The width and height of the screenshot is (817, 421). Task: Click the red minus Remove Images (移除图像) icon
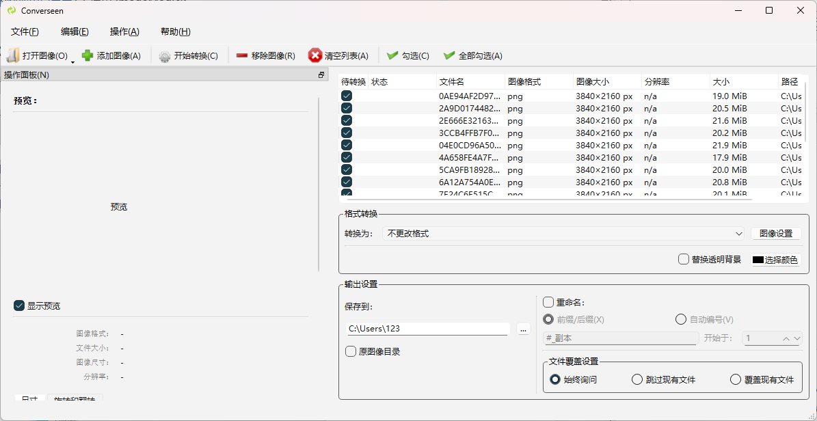pyautogui.click(x=242, y=56)
